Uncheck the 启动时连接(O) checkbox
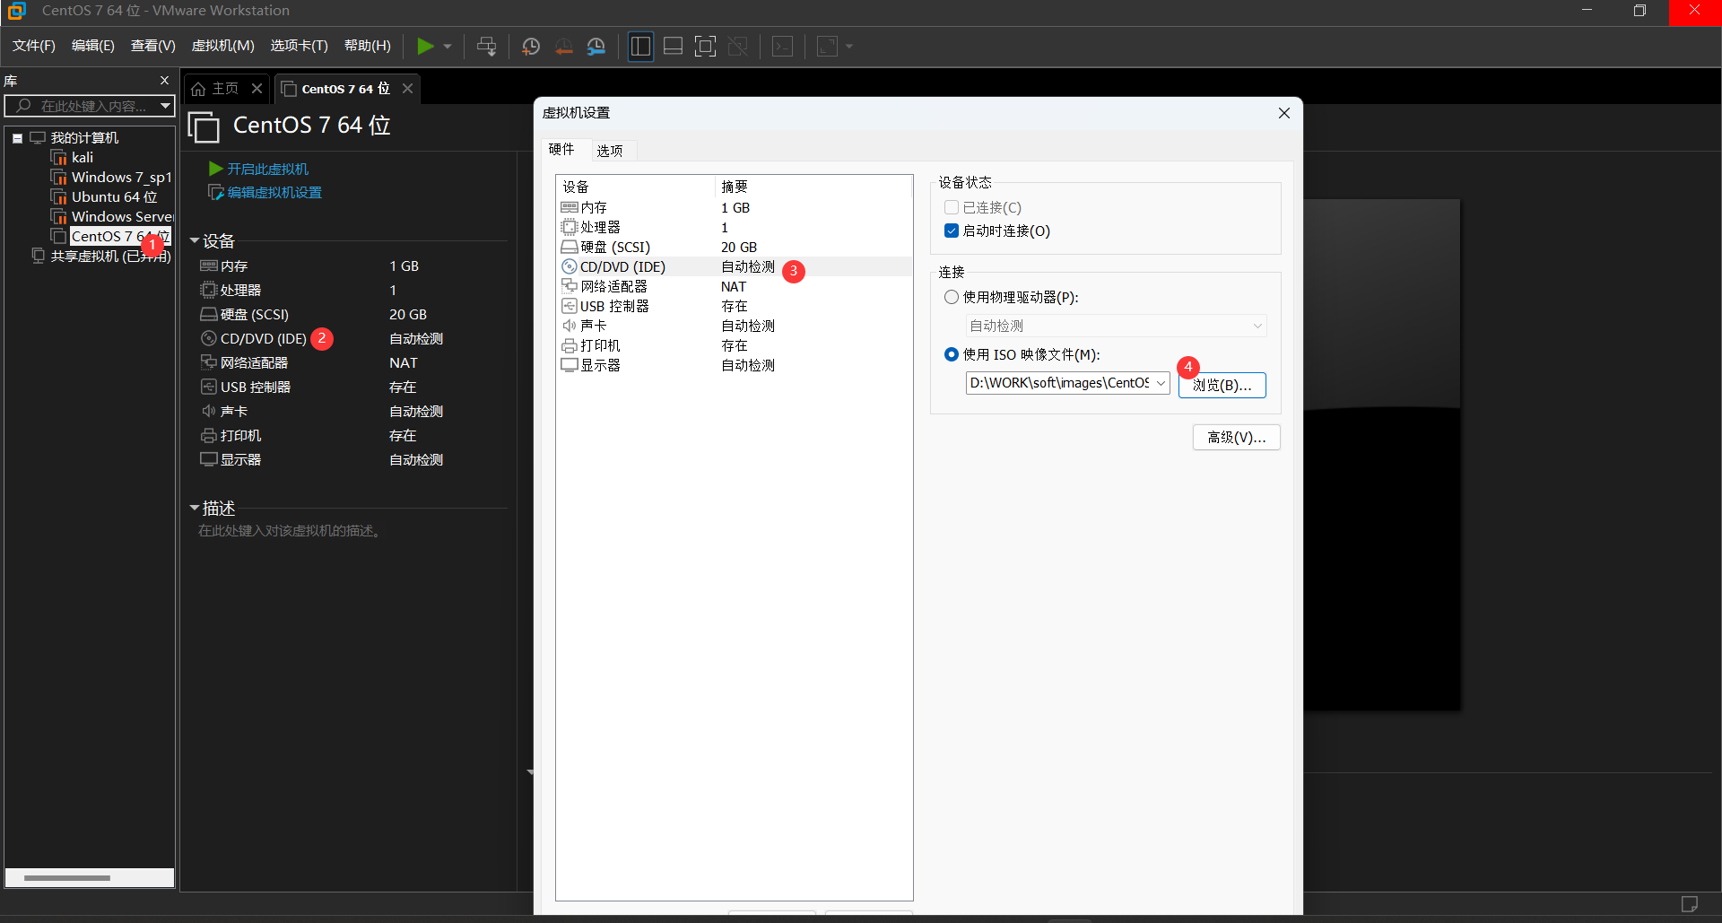Viewport: 1722px width, 923px height. [x=952, y=231]
